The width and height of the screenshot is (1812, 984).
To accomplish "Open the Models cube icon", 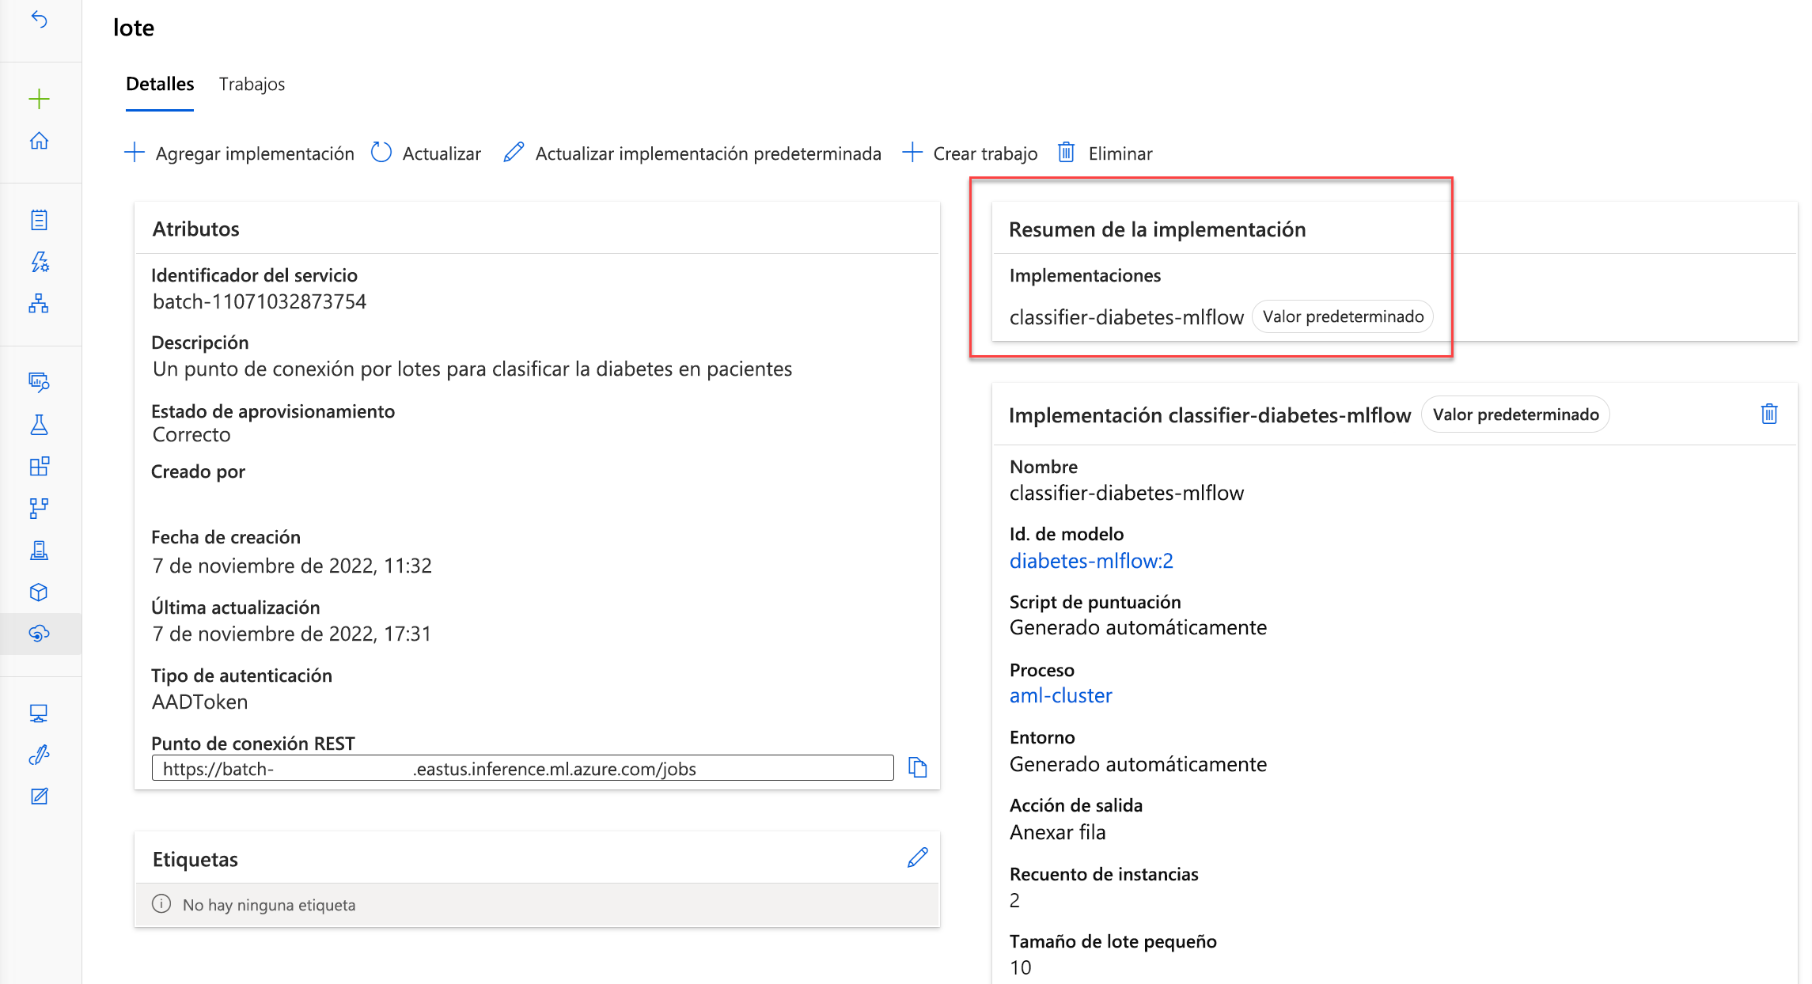I will [x=38, y=592].
